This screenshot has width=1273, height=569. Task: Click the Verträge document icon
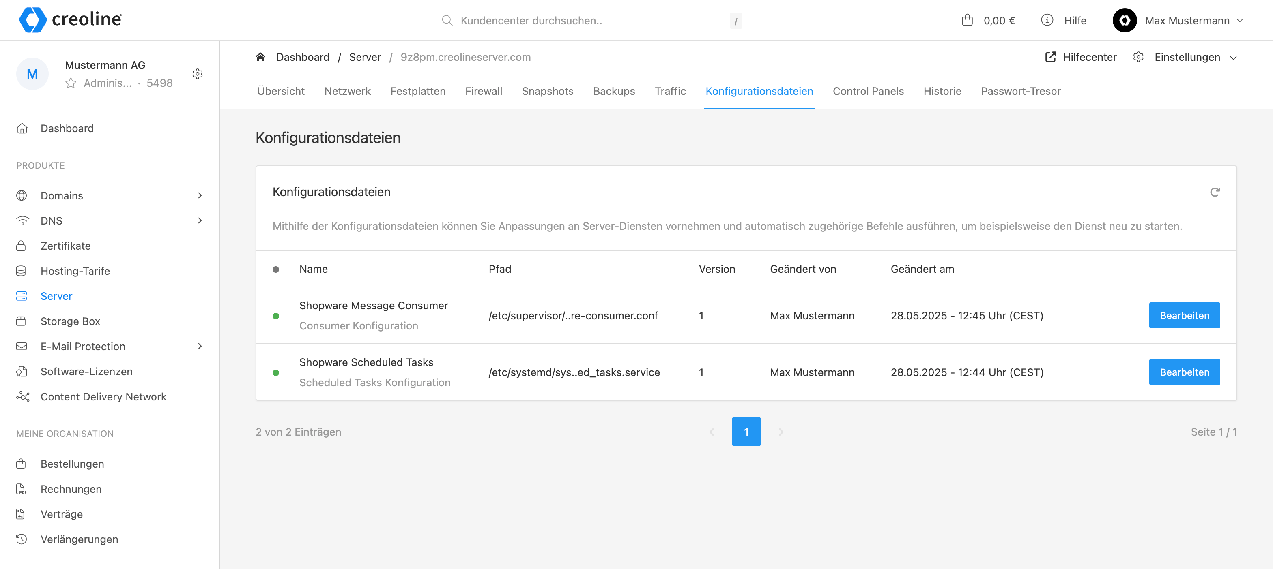21,514
